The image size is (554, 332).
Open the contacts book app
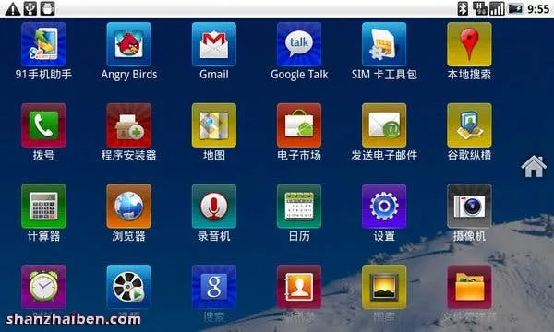click(299, 287)
